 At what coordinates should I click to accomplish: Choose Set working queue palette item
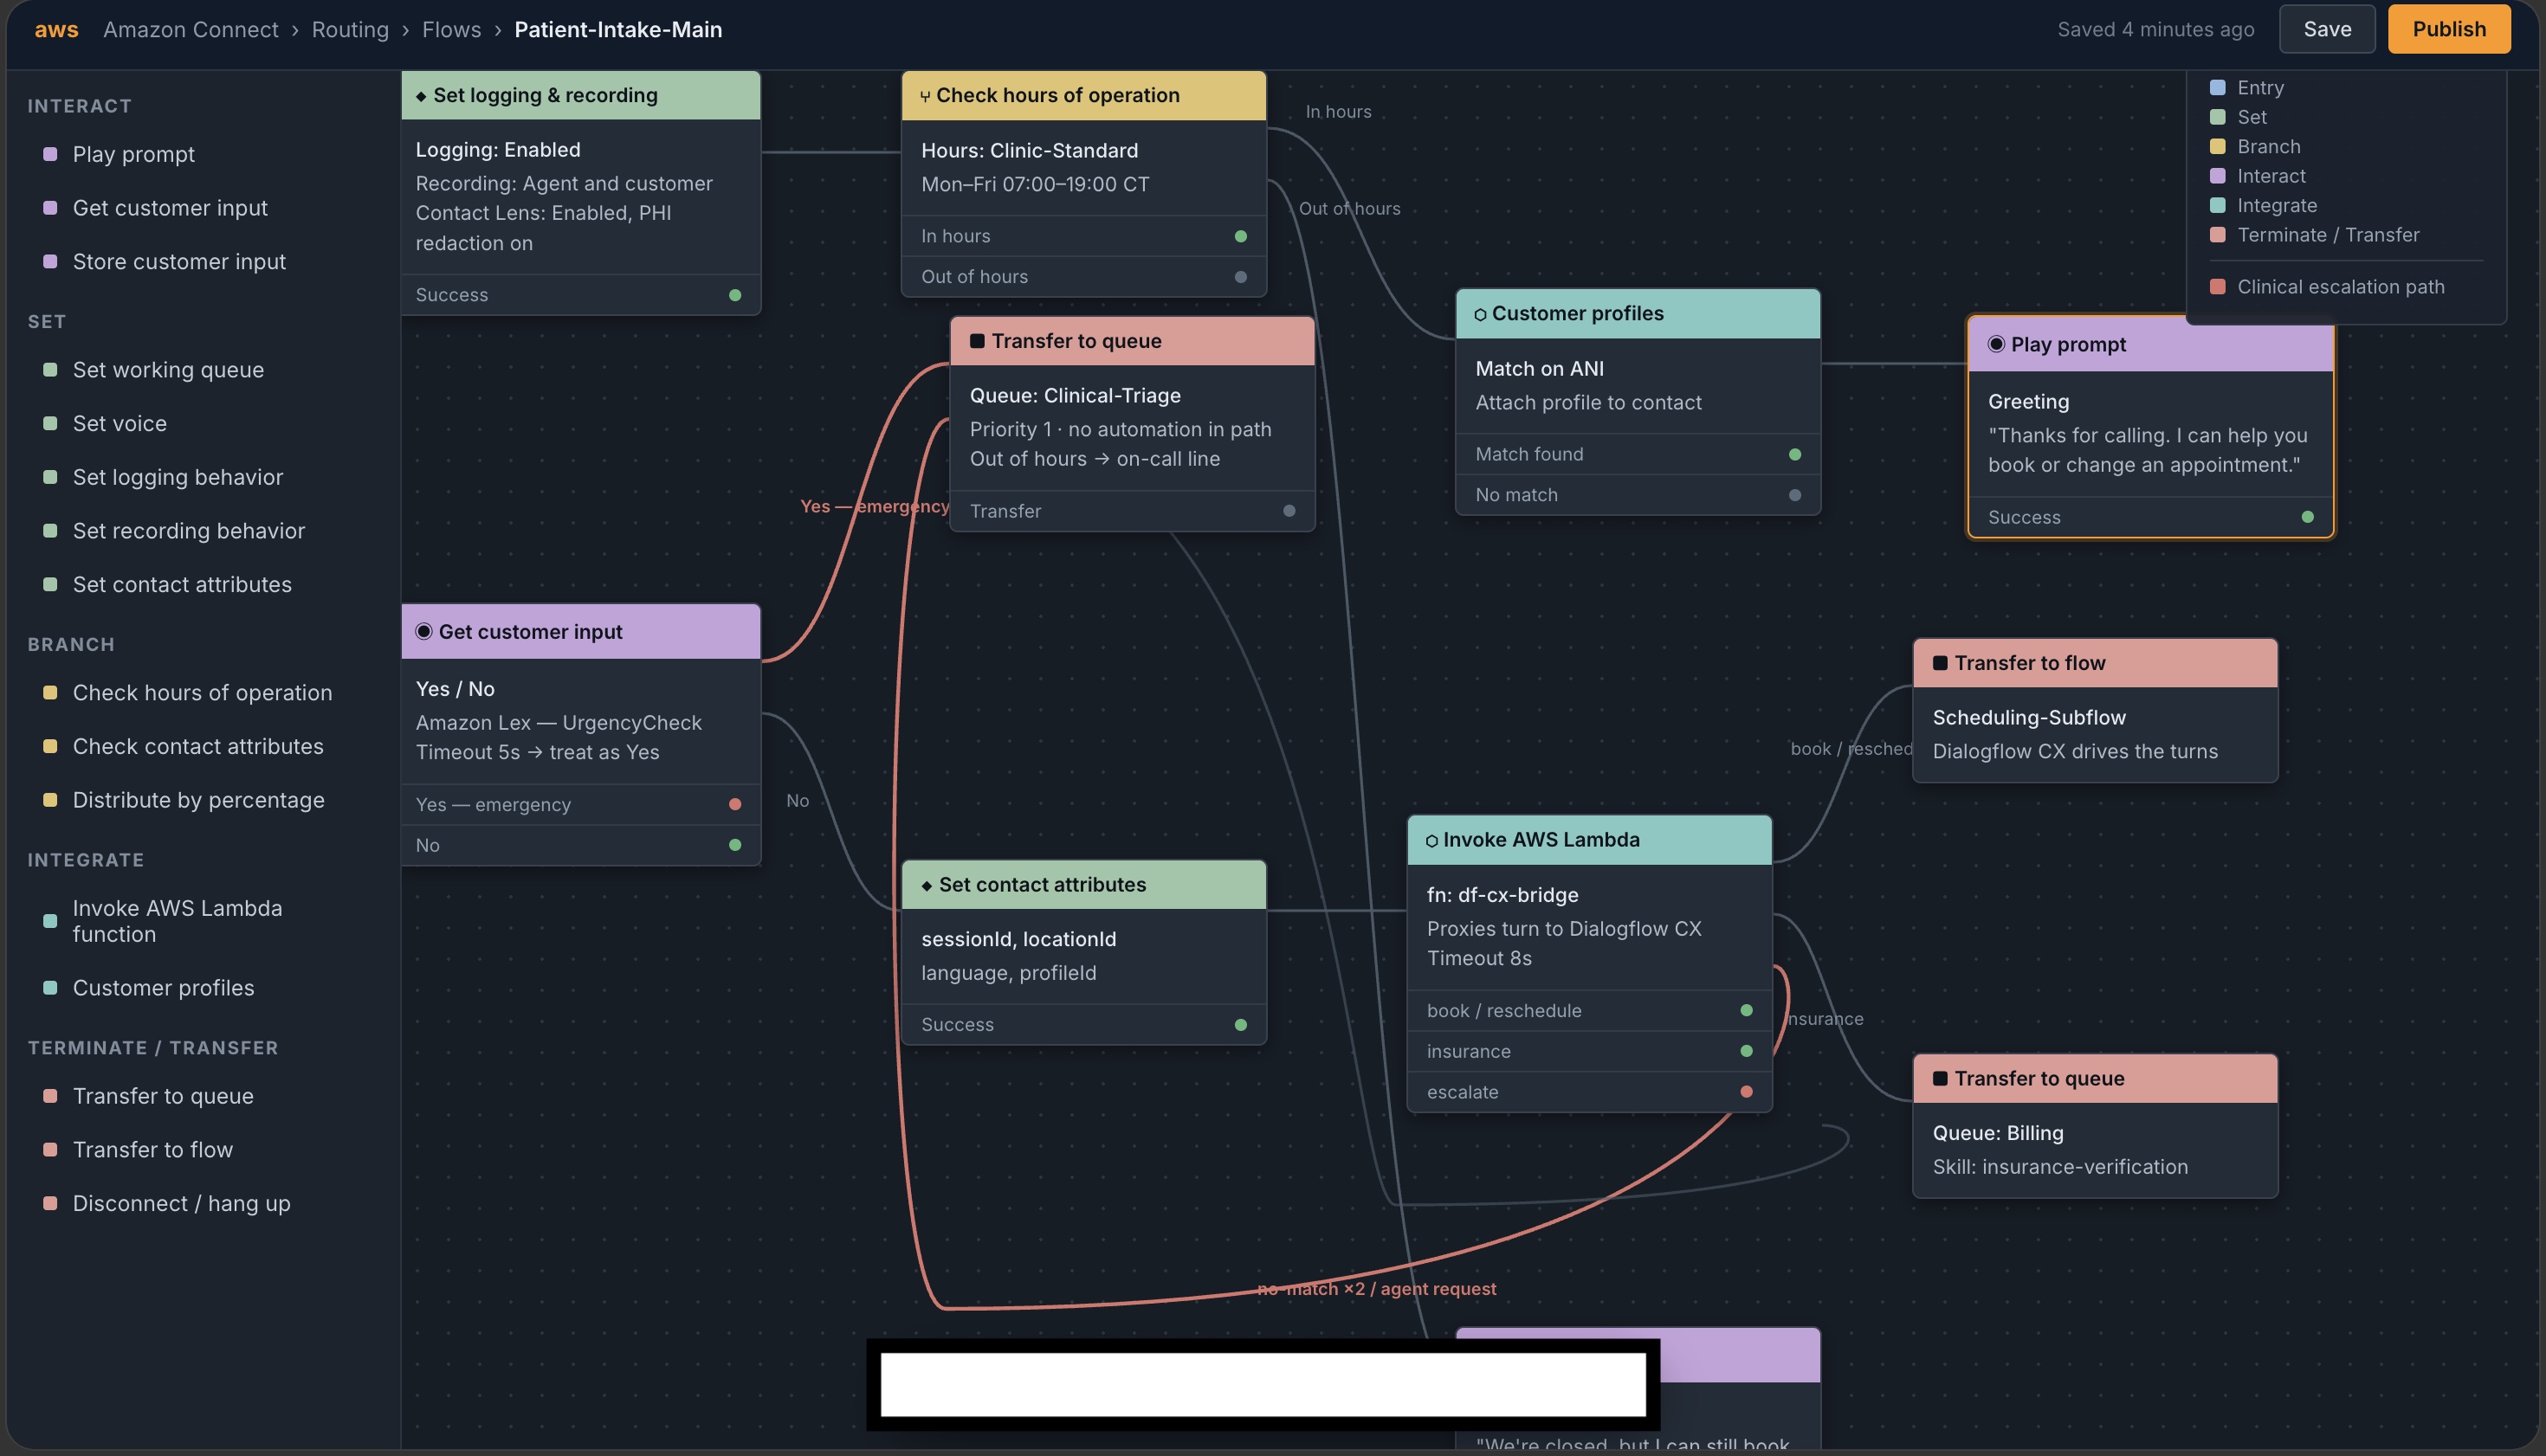point(168,370)
